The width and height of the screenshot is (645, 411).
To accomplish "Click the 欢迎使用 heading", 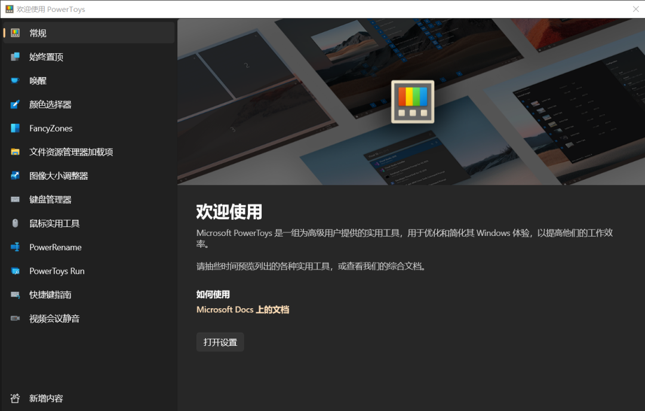I will (x=229, y=212).
